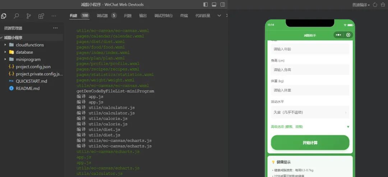The width and height of the screenshot is (388, 177).
Task: Open the Search magnifier icon
Action: tap(16, 16)
